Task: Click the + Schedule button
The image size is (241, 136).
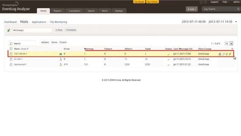Action: [70, 30]
